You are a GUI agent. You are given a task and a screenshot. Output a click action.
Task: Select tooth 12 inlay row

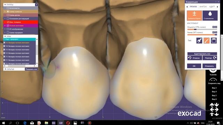20,53
